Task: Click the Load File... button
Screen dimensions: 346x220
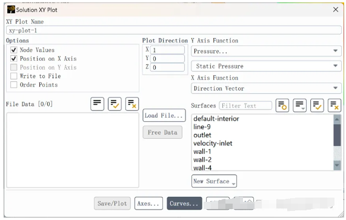Action: 164,115
